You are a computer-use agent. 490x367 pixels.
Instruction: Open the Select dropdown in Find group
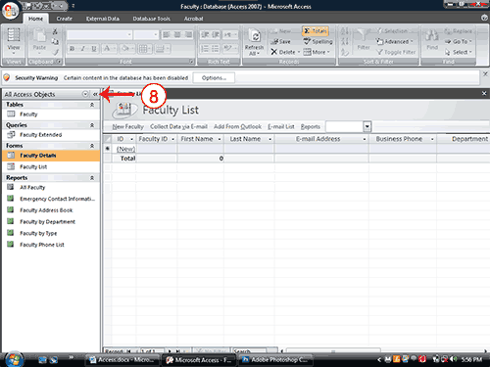tap(458, 52)
